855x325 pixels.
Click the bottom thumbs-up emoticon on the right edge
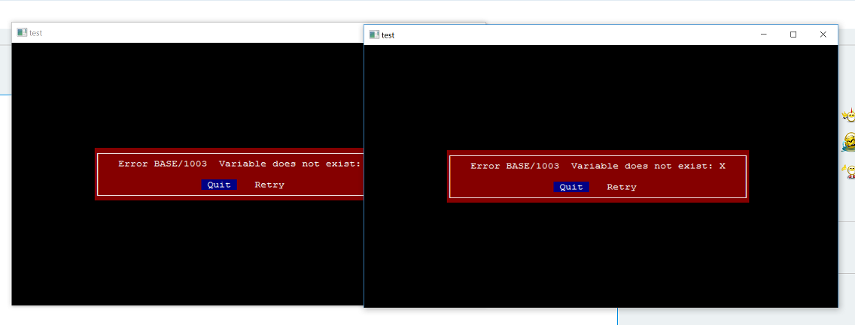(x=848, y=172)
